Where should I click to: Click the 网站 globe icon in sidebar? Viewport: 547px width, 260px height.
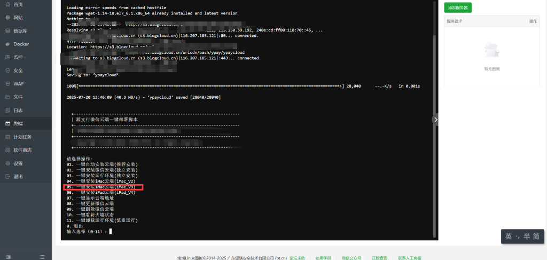[7, 18]
